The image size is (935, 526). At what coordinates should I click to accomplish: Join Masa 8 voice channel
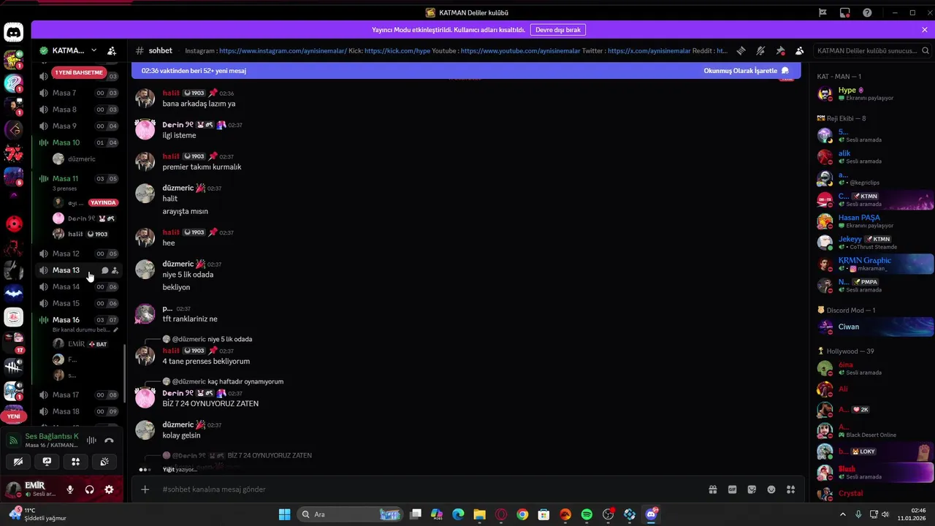pyautogui.click(x=78, y=110)
